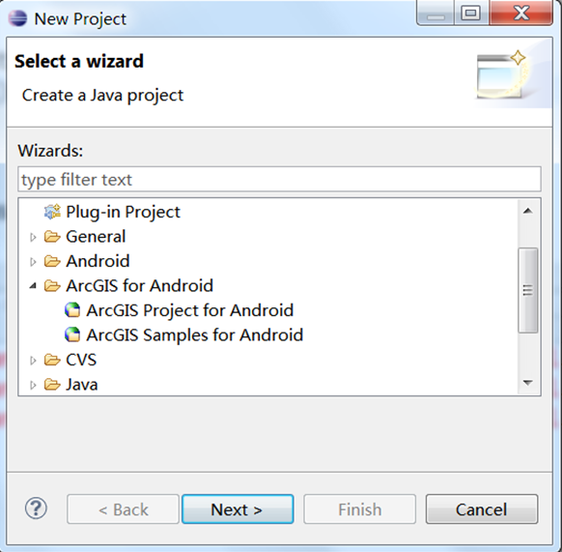
Task: Expand the General tree node
Action: coord(33,237)
